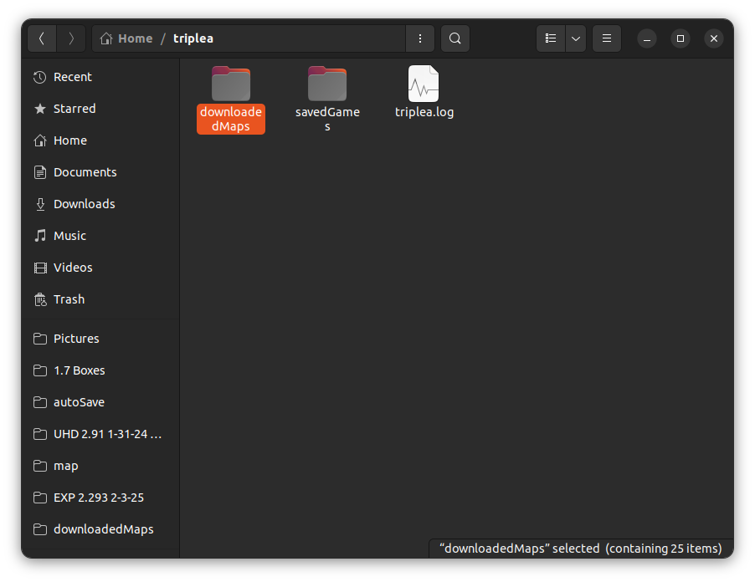Click the savedGames folder name label
This screenshot has height=582, width=755.
[x=327, y=119]
